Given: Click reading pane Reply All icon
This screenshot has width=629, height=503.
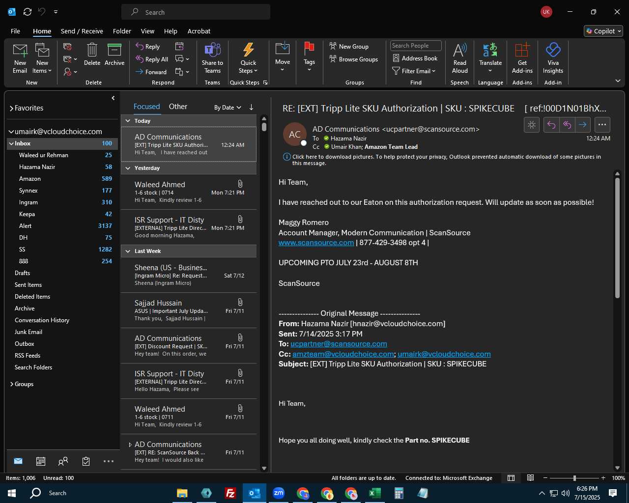Looking at the screenshot, I should [x=567, y=125].
